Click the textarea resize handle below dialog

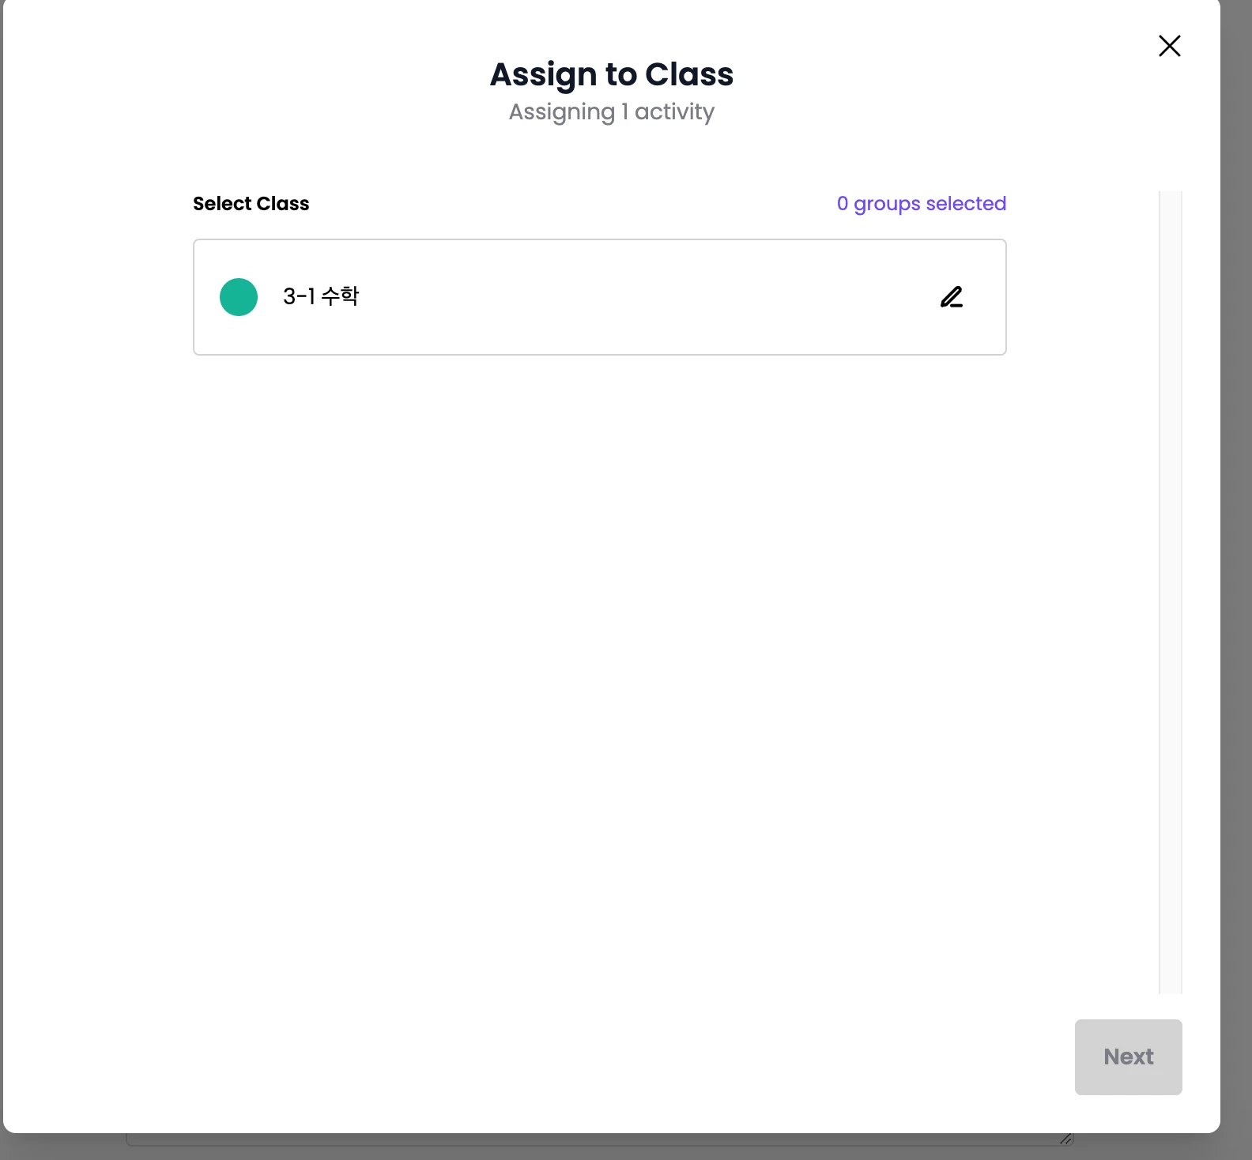[x=1066, y=1139]
